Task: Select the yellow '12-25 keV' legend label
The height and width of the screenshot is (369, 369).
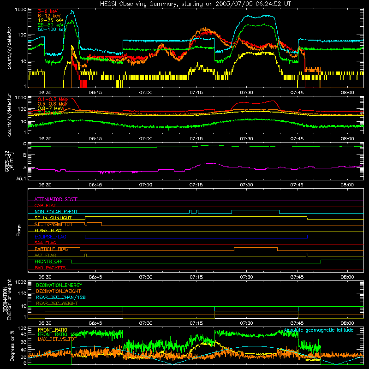Action: pos(51,20)
